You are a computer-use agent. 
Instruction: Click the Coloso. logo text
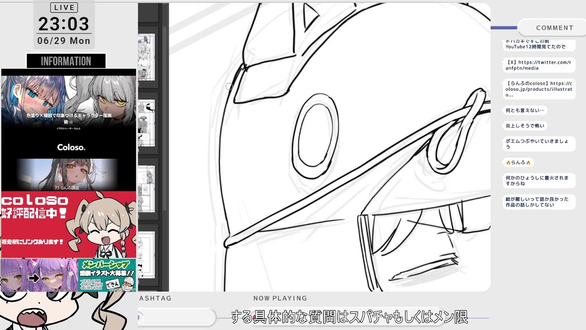click(71, 147)
